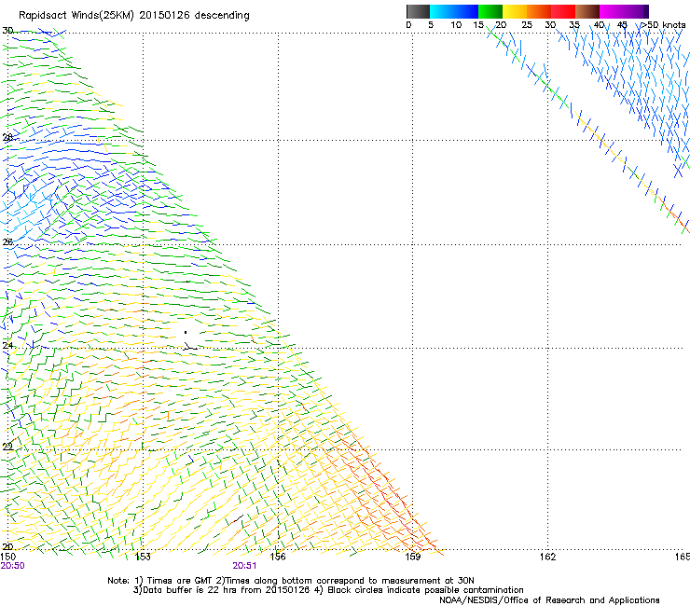
Task: Click the legend tick label '10'
Action: (x=456, y=25)
